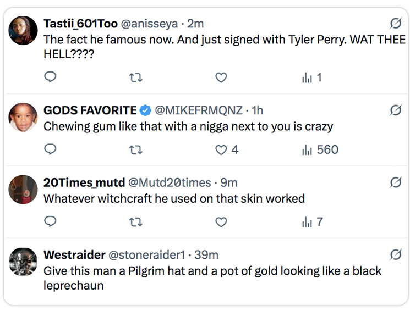Retweet the chewing gum tweet
The image size is (410, 322).
click(x=135, y=149)
